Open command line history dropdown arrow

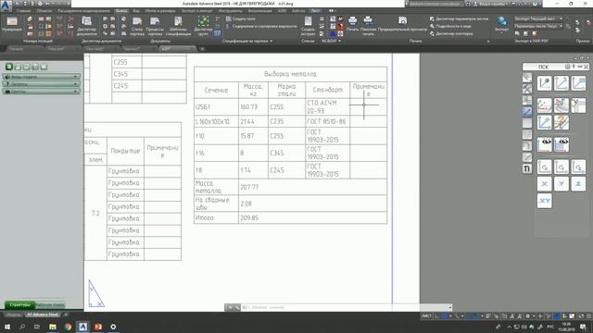click(x=449, y=307)
